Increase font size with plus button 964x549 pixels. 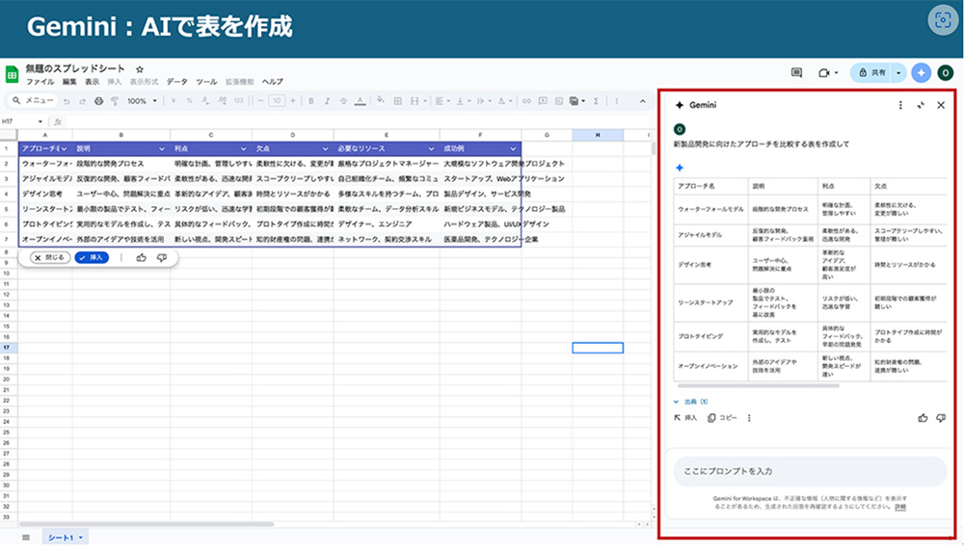[x=293, y=101]
